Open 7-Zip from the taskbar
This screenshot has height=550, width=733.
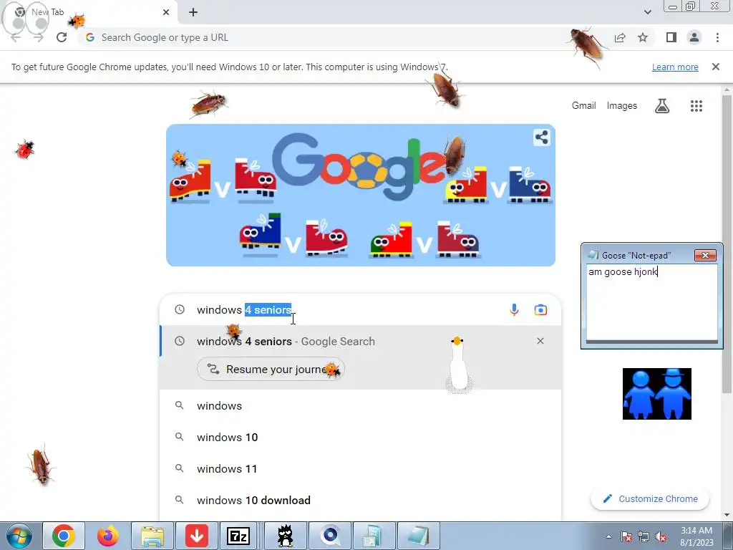tap(238, 536)
